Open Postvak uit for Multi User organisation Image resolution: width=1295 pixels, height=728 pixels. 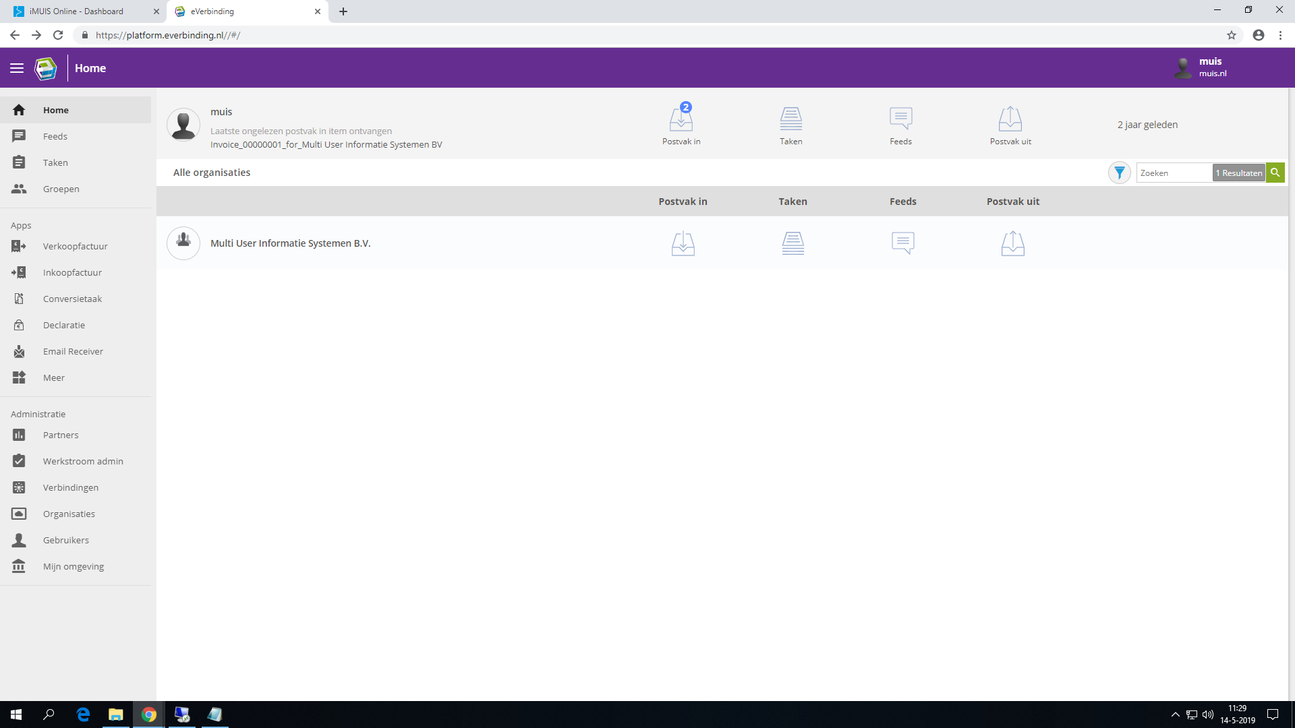pos(1012,243)
